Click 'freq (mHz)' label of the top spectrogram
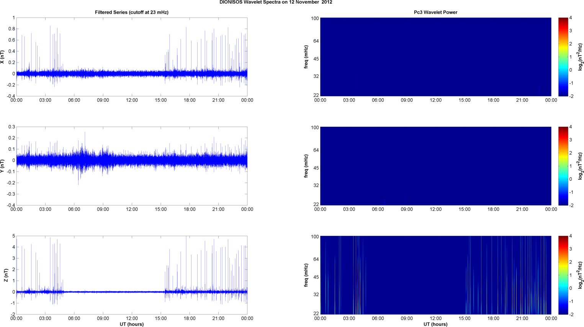This screenshot has width=584, height=327. pyautogui.click(x=306, y=57)
